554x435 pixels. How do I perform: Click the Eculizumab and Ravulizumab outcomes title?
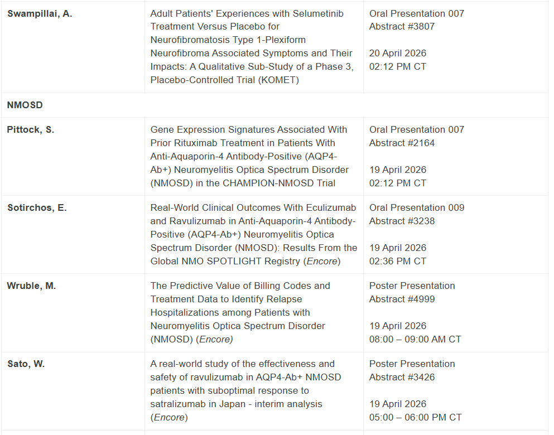point(253,234)
